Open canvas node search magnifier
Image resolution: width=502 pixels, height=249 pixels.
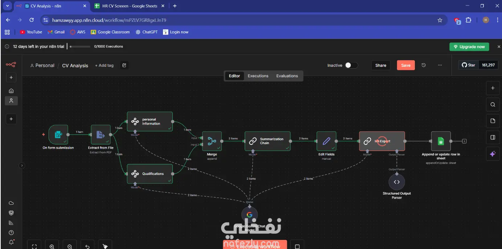[493, 105]
